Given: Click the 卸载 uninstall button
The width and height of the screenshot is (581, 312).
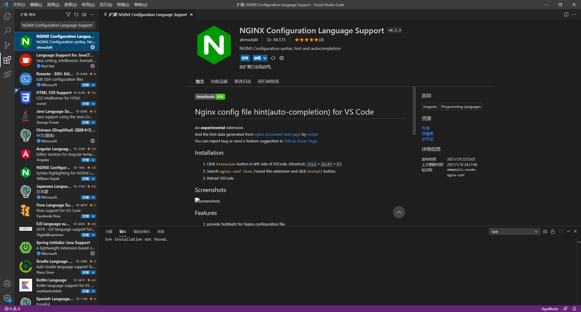Looking at the screenshot, I should point(257,58).
